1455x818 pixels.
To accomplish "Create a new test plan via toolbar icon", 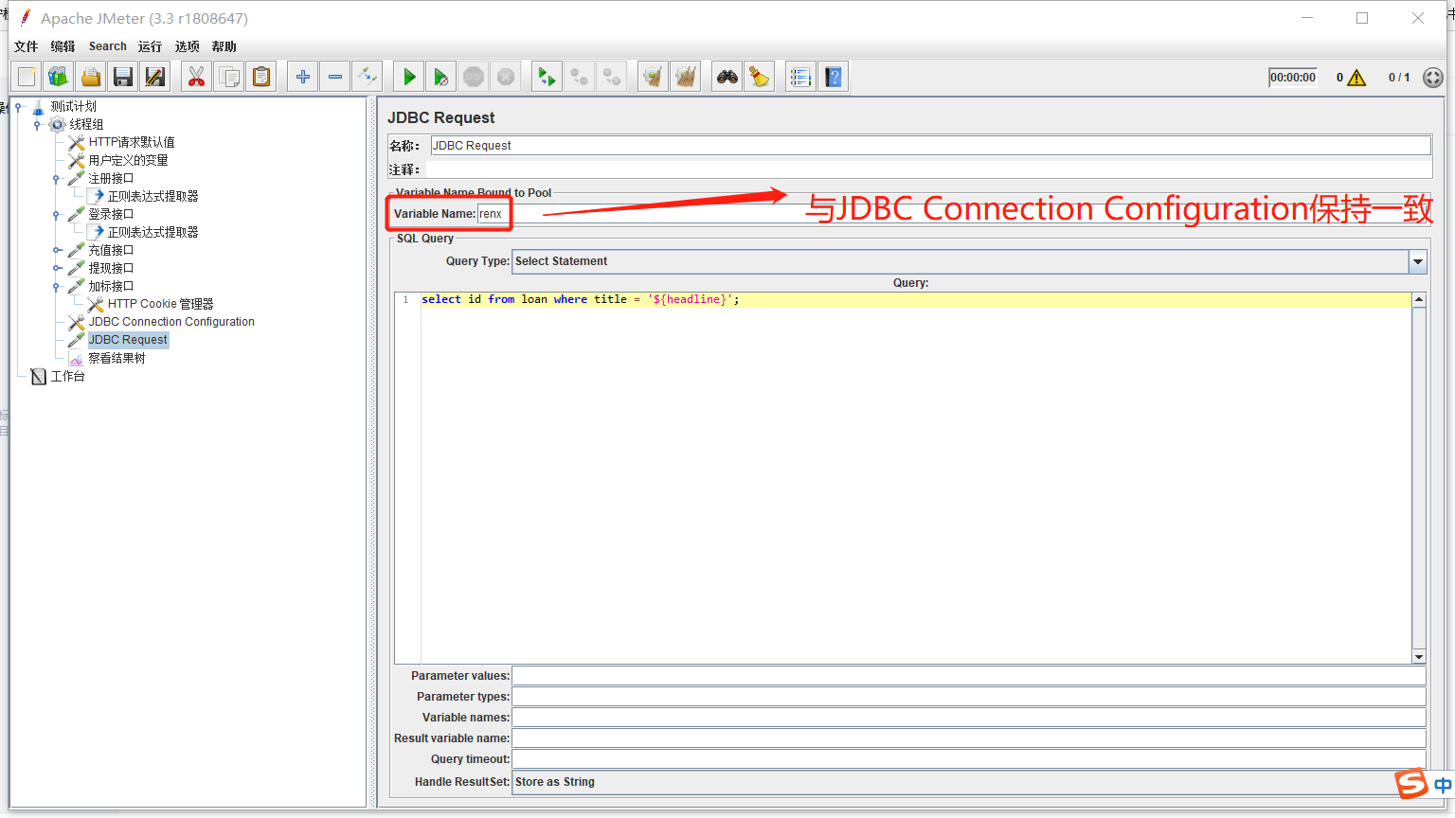I will 27,77.
